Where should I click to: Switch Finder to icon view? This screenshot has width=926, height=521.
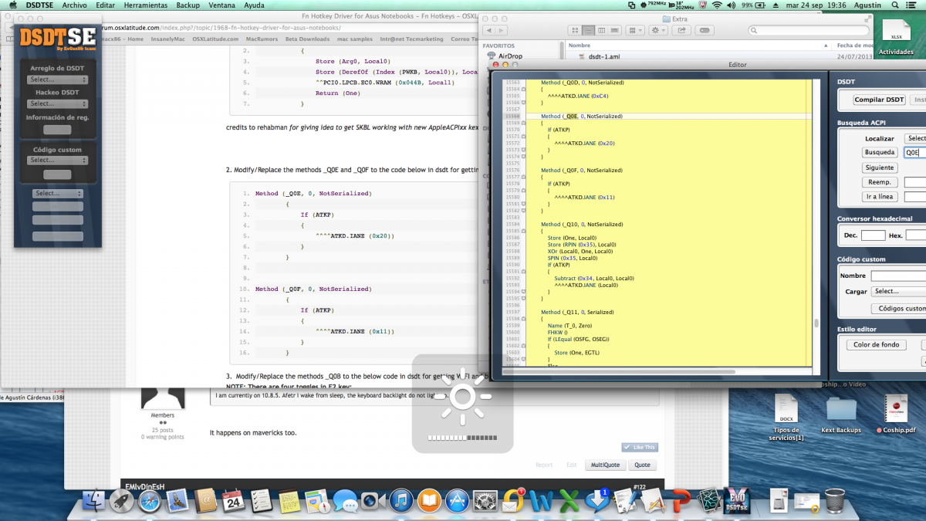tap(575, 30)
